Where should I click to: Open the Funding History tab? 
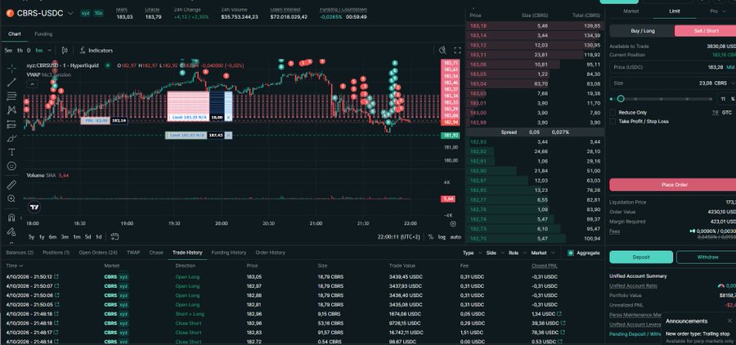pos(229,253)
